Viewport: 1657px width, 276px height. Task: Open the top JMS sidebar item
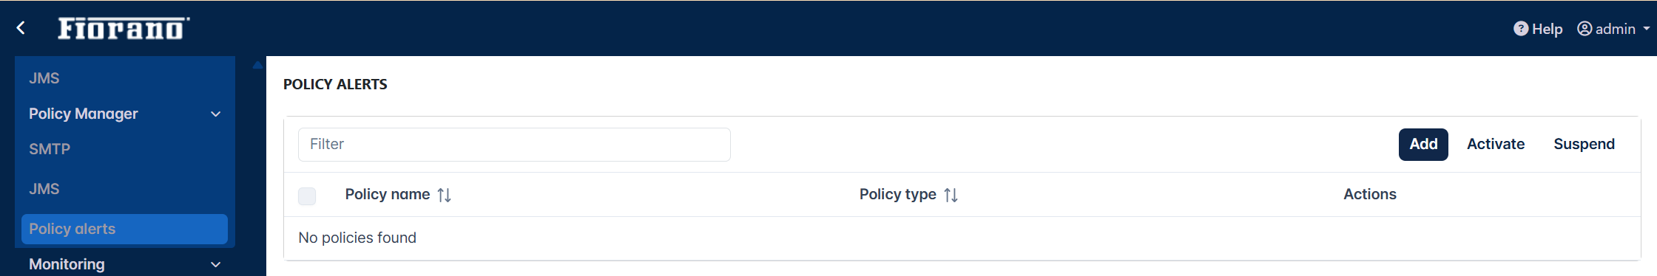coord(44,78)
